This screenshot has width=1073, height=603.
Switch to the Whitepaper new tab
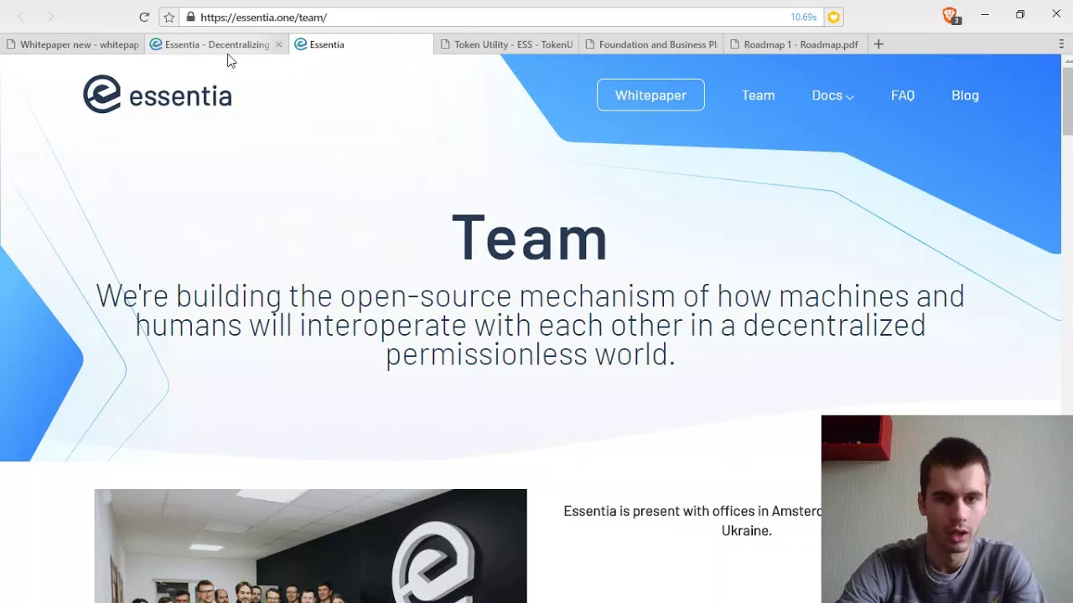point(72,44)
